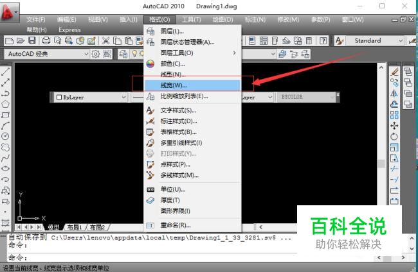This screenshot has width=418, height=272.
Task: Choose 单位(U)... menu entry
Action: pos(192,190)
